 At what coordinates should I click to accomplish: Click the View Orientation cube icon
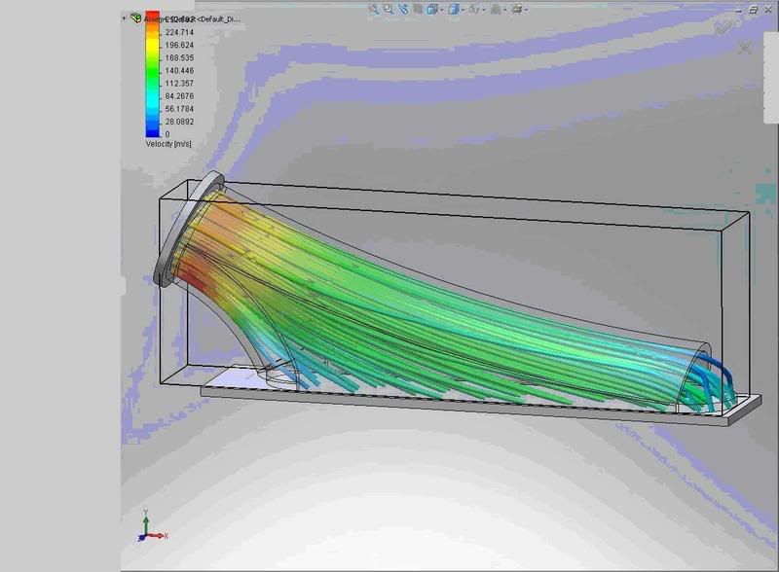pyautogui.click(x=431, y=9)
